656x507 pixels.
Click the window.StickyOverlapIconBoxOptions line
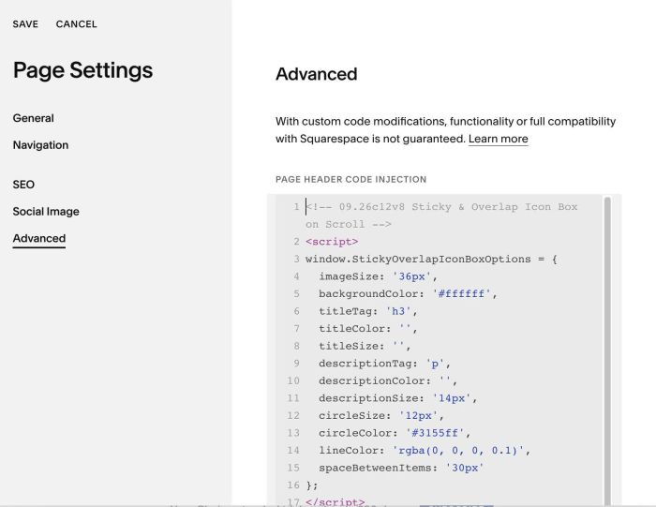[x=431, y=260]
